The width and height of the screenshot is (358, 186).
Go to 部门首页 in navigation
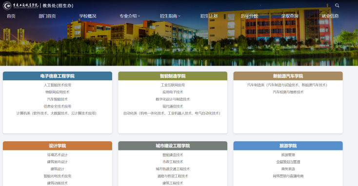coord(47,16)
